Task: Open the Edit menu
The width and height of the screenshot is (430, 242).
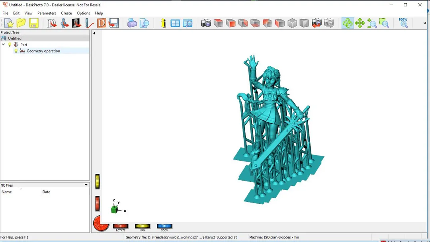Action: pyautogui.click(x=16, y=13)
